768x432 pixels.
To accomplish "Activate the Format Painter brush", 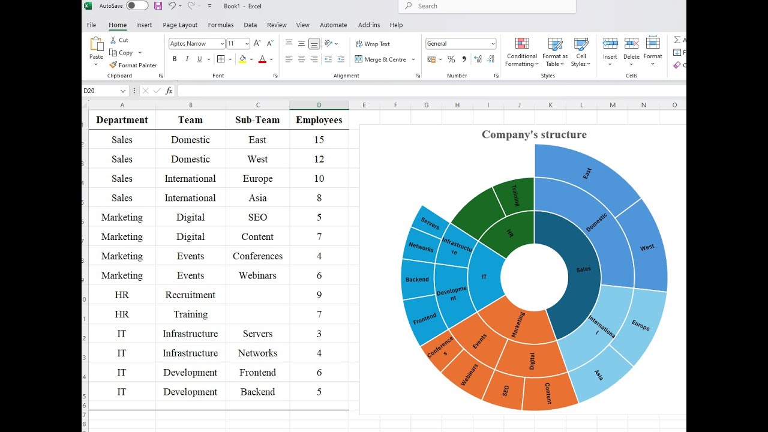I will (x=113, y=65).
